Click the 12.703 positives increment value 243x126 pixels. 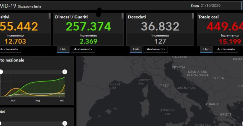pos(15,41)
